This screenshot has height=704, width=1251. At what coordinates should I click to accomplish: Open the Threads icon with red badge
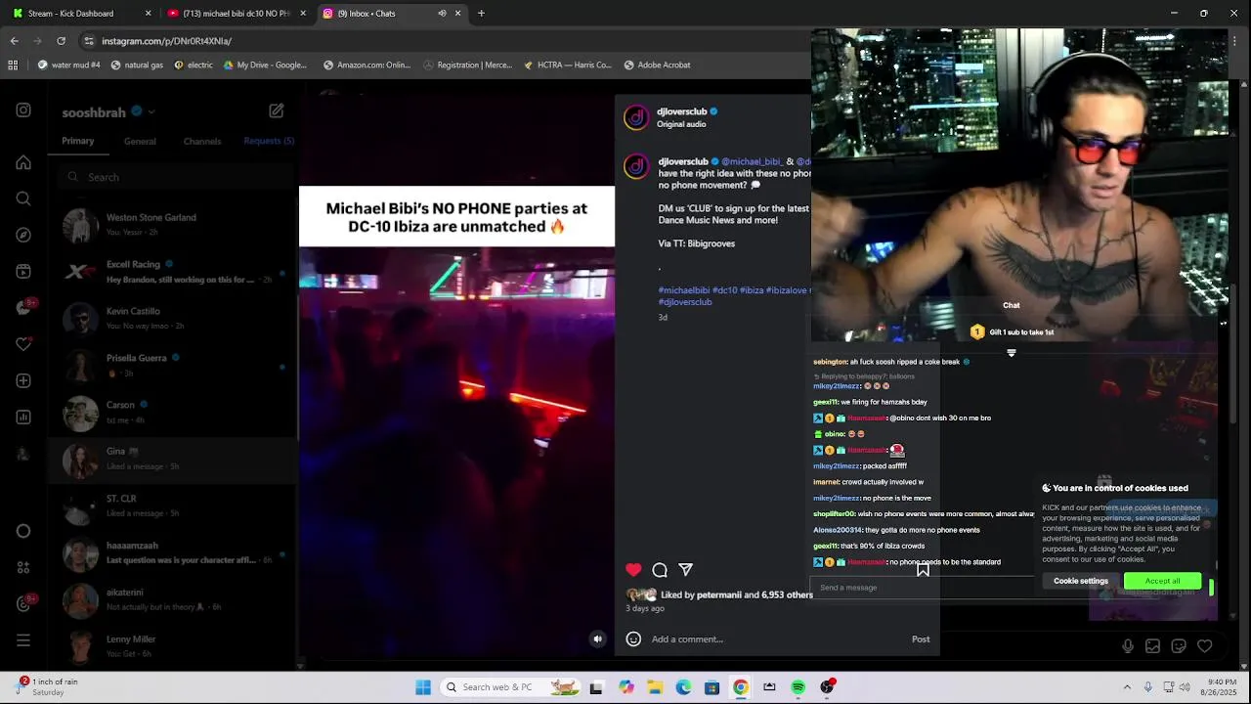23,603
